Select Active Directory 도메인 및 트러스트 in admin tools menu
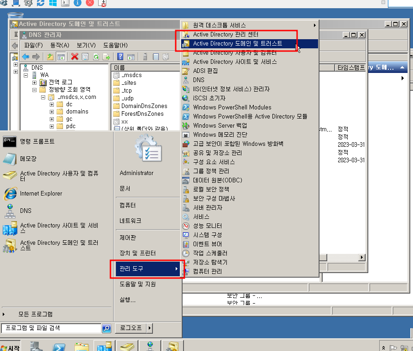 pyautogui.click(x=250, y=44)
